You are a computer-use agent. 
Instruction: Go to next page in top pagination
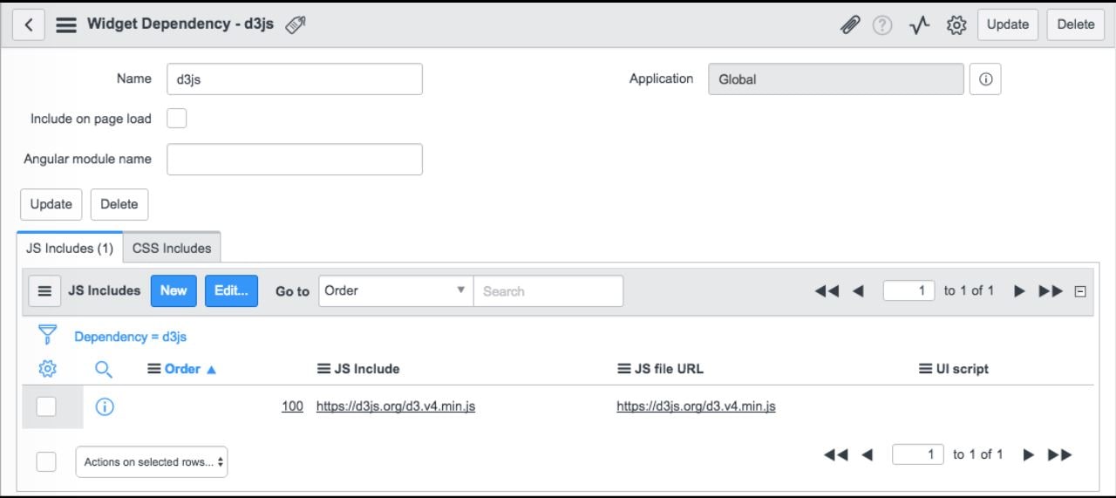(x=1019, y=291)
